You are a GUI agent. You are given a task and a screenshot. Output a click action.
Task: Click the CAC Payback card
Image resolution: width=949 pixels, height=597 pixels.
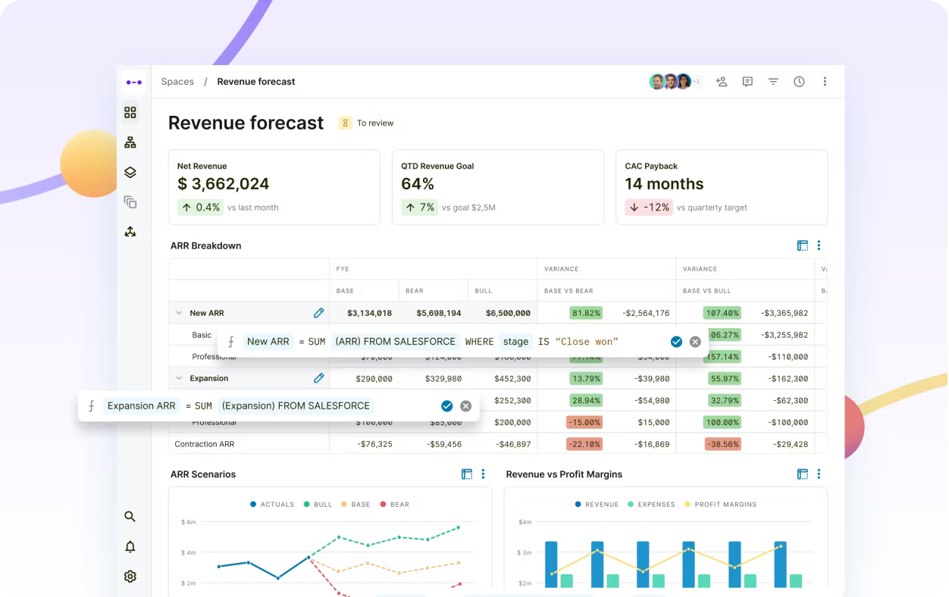tap(722, 187)
